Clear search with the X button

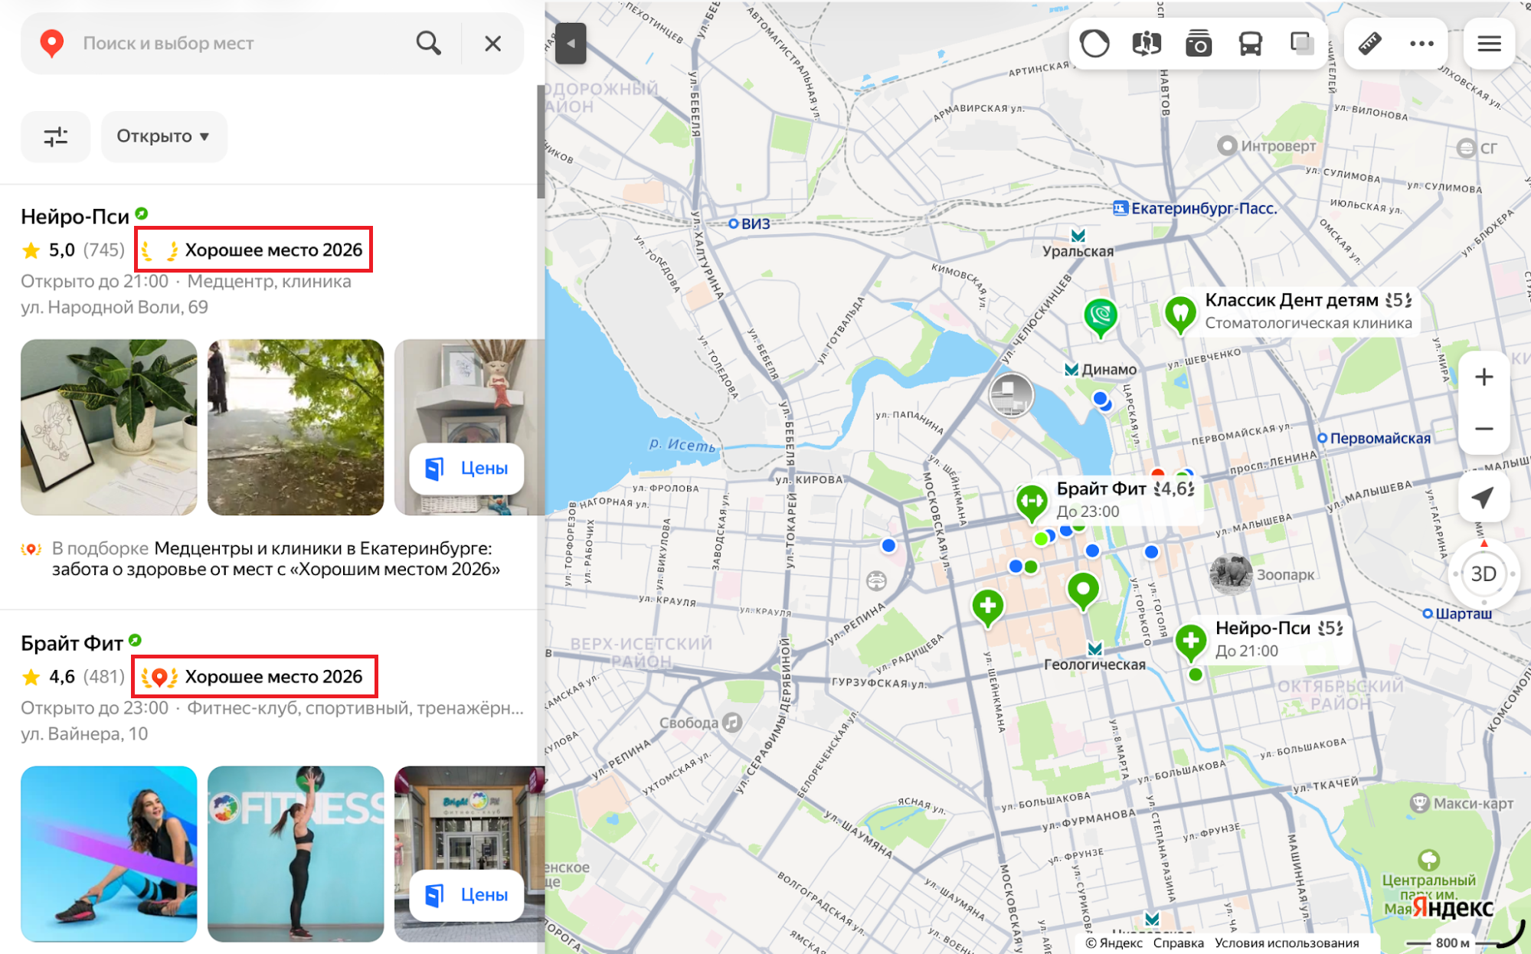[493, 43]
